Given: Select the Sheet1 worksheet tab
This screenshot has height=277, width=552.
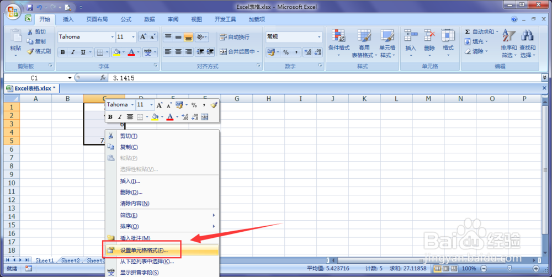Looking at the screenshot, I should point(45,260).
